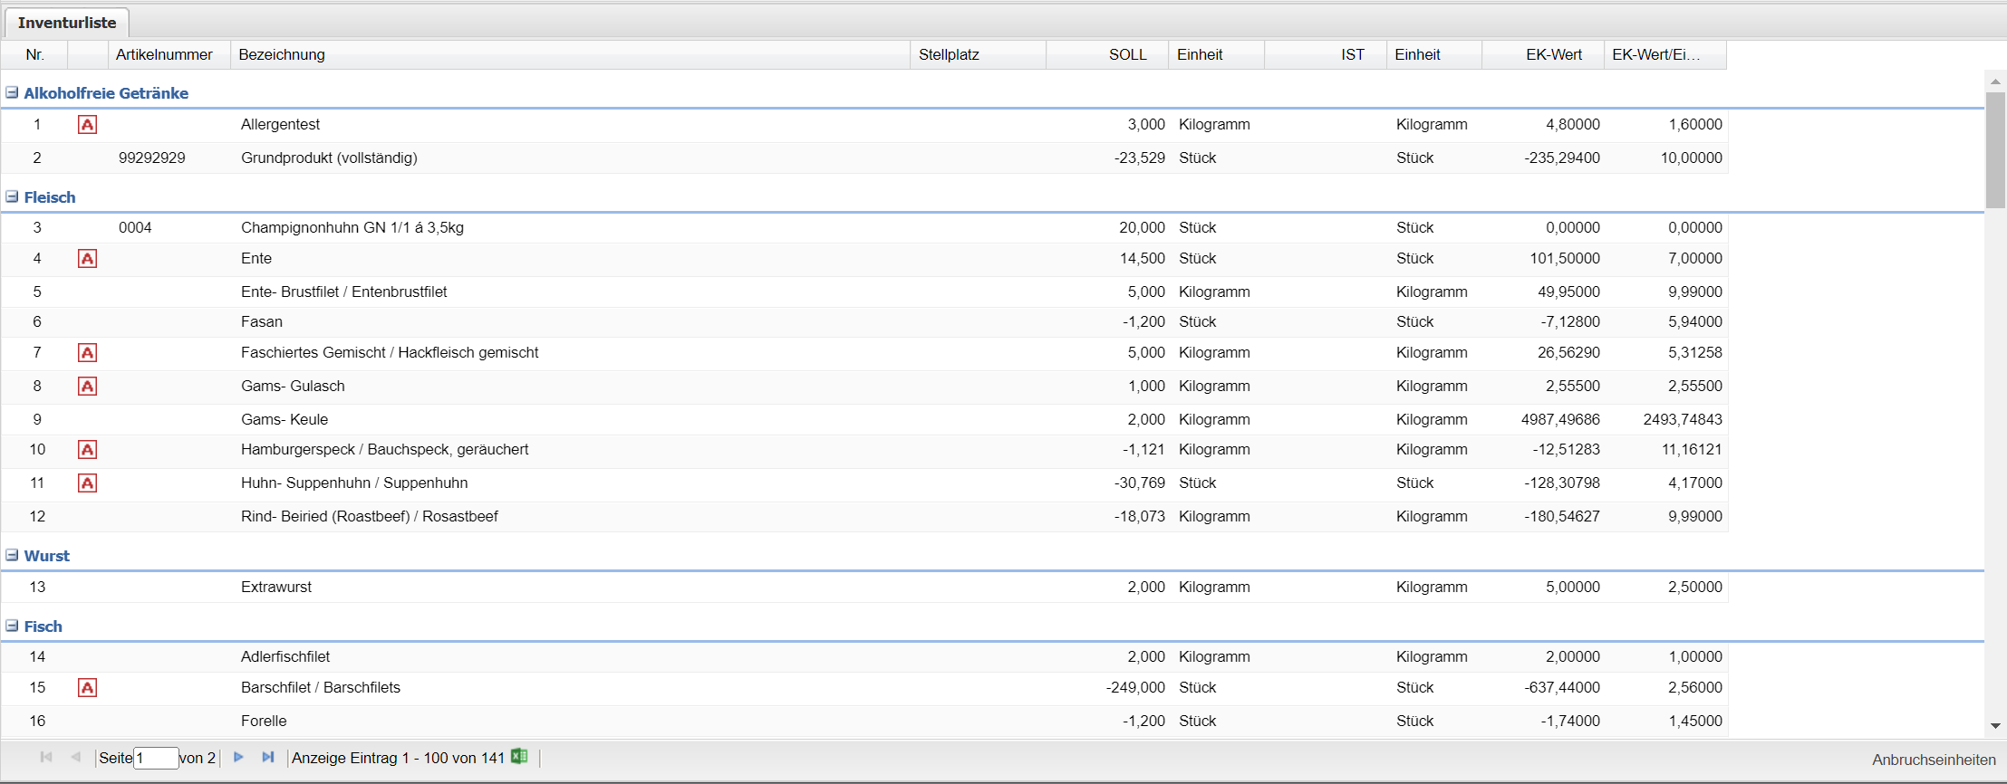The height and width of the screenshot is (784, 2007).
Task: Click allergen icon next to Barschfilet
Action: [87, 688]
